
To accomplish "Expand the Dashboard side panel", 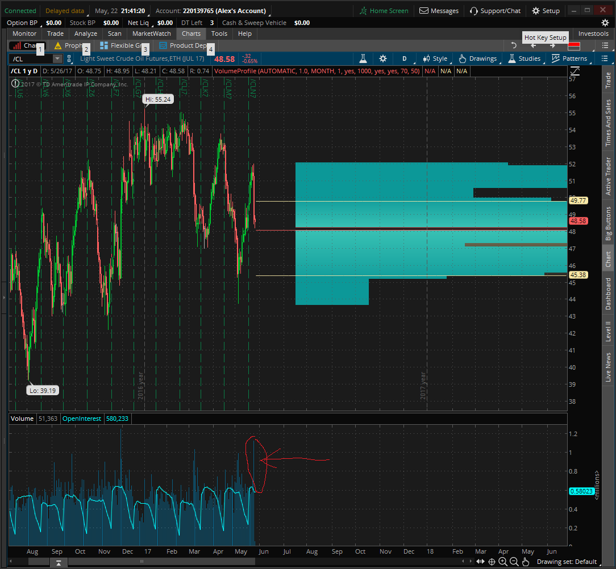I will point(607,294).
